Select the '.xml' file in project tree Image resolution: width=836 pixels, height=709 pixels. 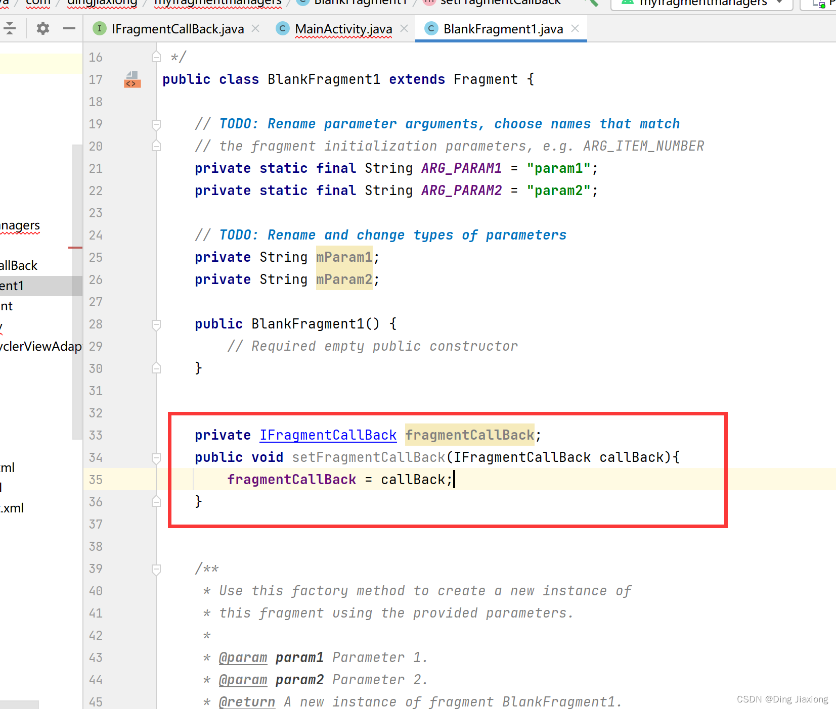[x=12, y=508]
